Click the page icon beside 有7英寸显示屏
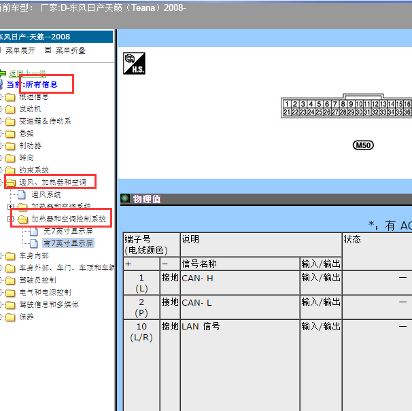Image resolution: width=412 pixels, height=411 pixels. point(33,243)
